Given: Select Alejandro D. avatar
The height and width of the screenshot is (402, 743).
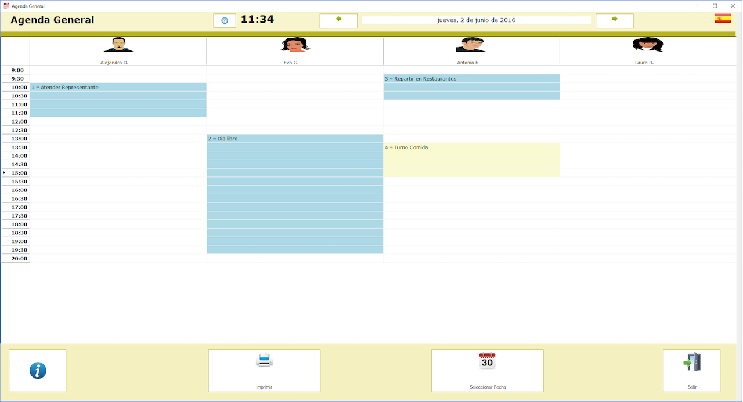Looking at the screenshot, I should [x=118, y=45].
